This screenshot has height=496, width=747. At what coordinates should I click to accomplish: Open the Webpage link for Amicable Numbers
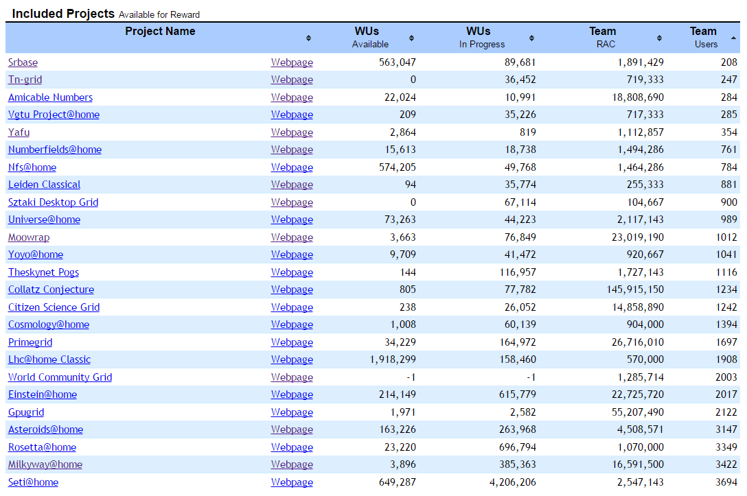[292, 97]
